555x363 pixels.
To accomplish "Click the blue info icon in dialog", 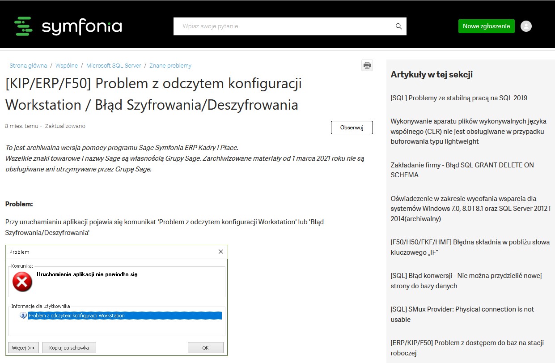I will 23,316.
